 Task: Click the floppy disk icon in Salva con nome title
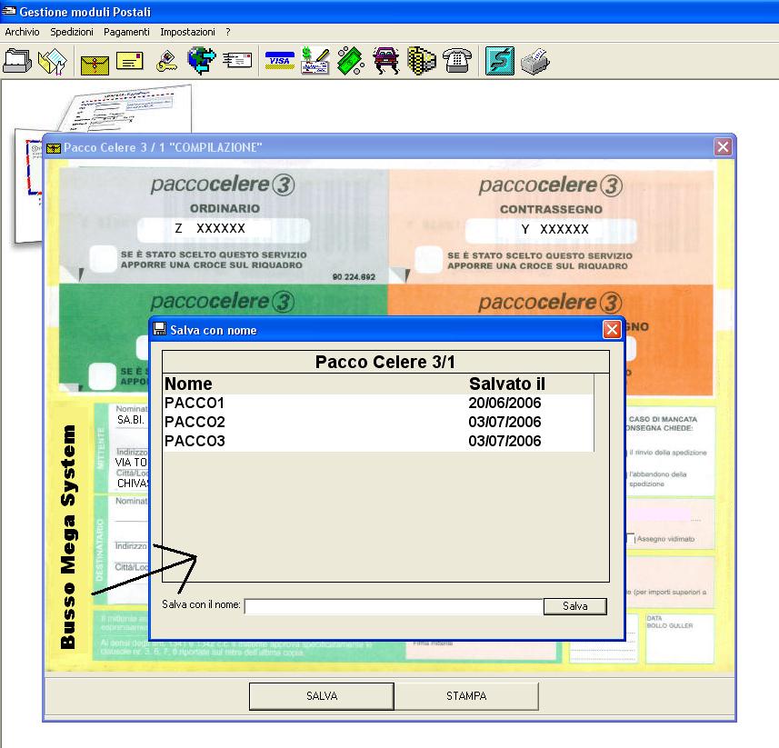tap(159, 329)
